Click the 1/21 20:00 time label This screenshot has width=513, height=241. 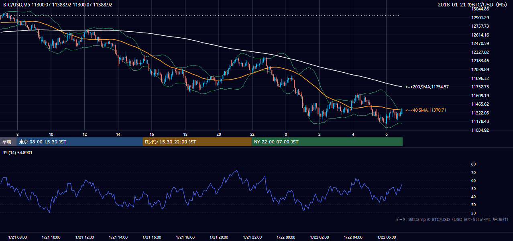(x=219, y=237)
